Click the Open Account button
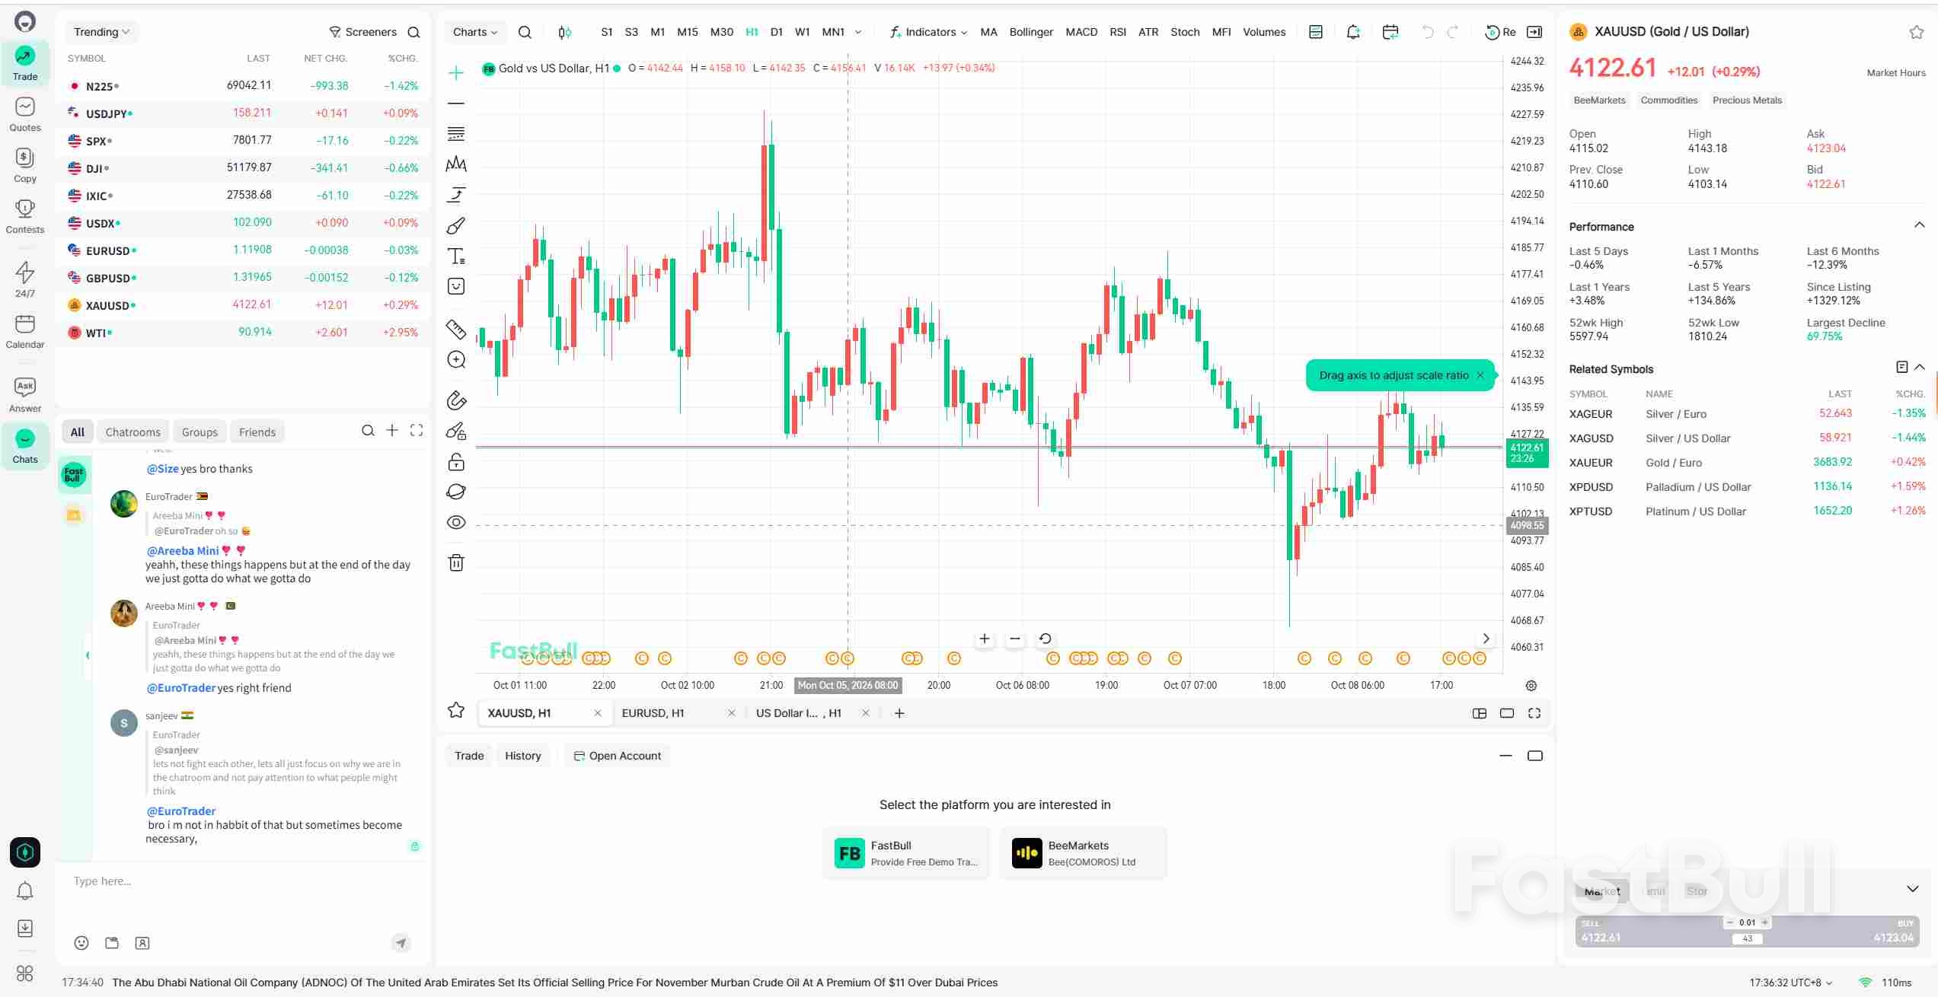Viewport: 1938px width, 997px height. [x=618, y=756]
